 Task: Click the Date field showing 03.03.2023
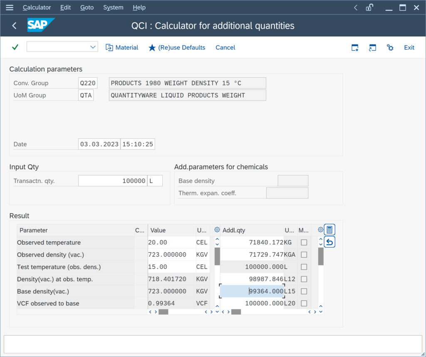(99, 144)
